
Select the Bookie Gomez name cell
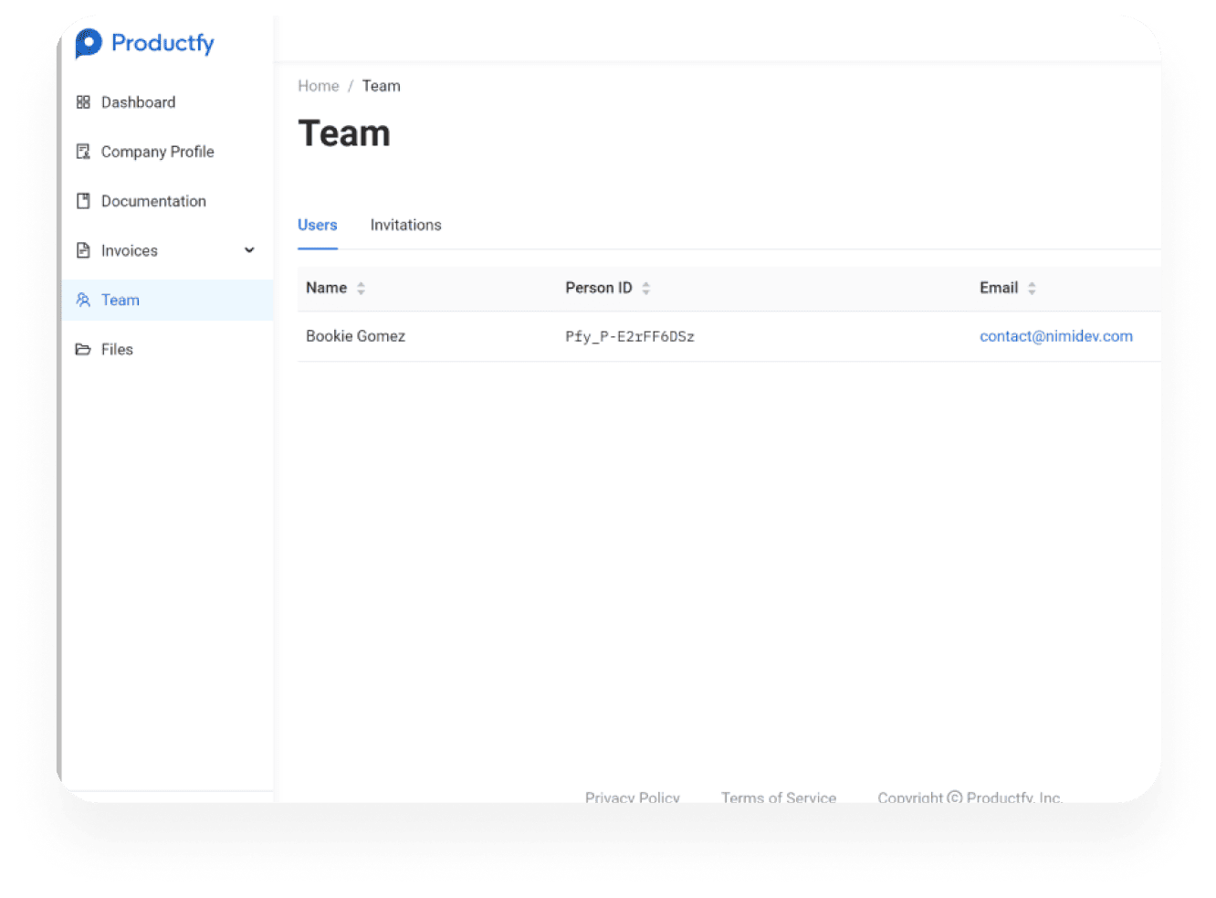click(356, 336)
